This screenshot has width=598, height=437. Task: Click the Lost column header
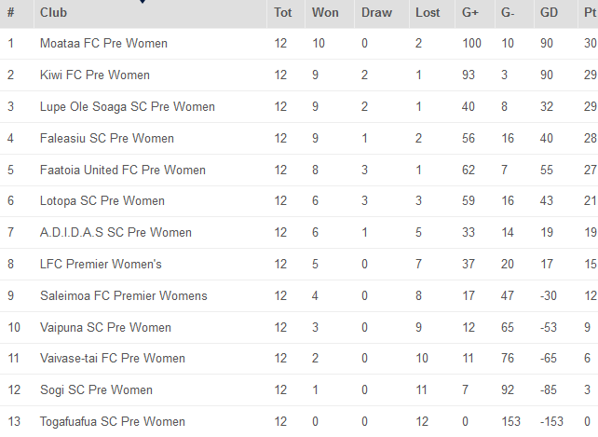pyautogui.click(x=428, y=13)
